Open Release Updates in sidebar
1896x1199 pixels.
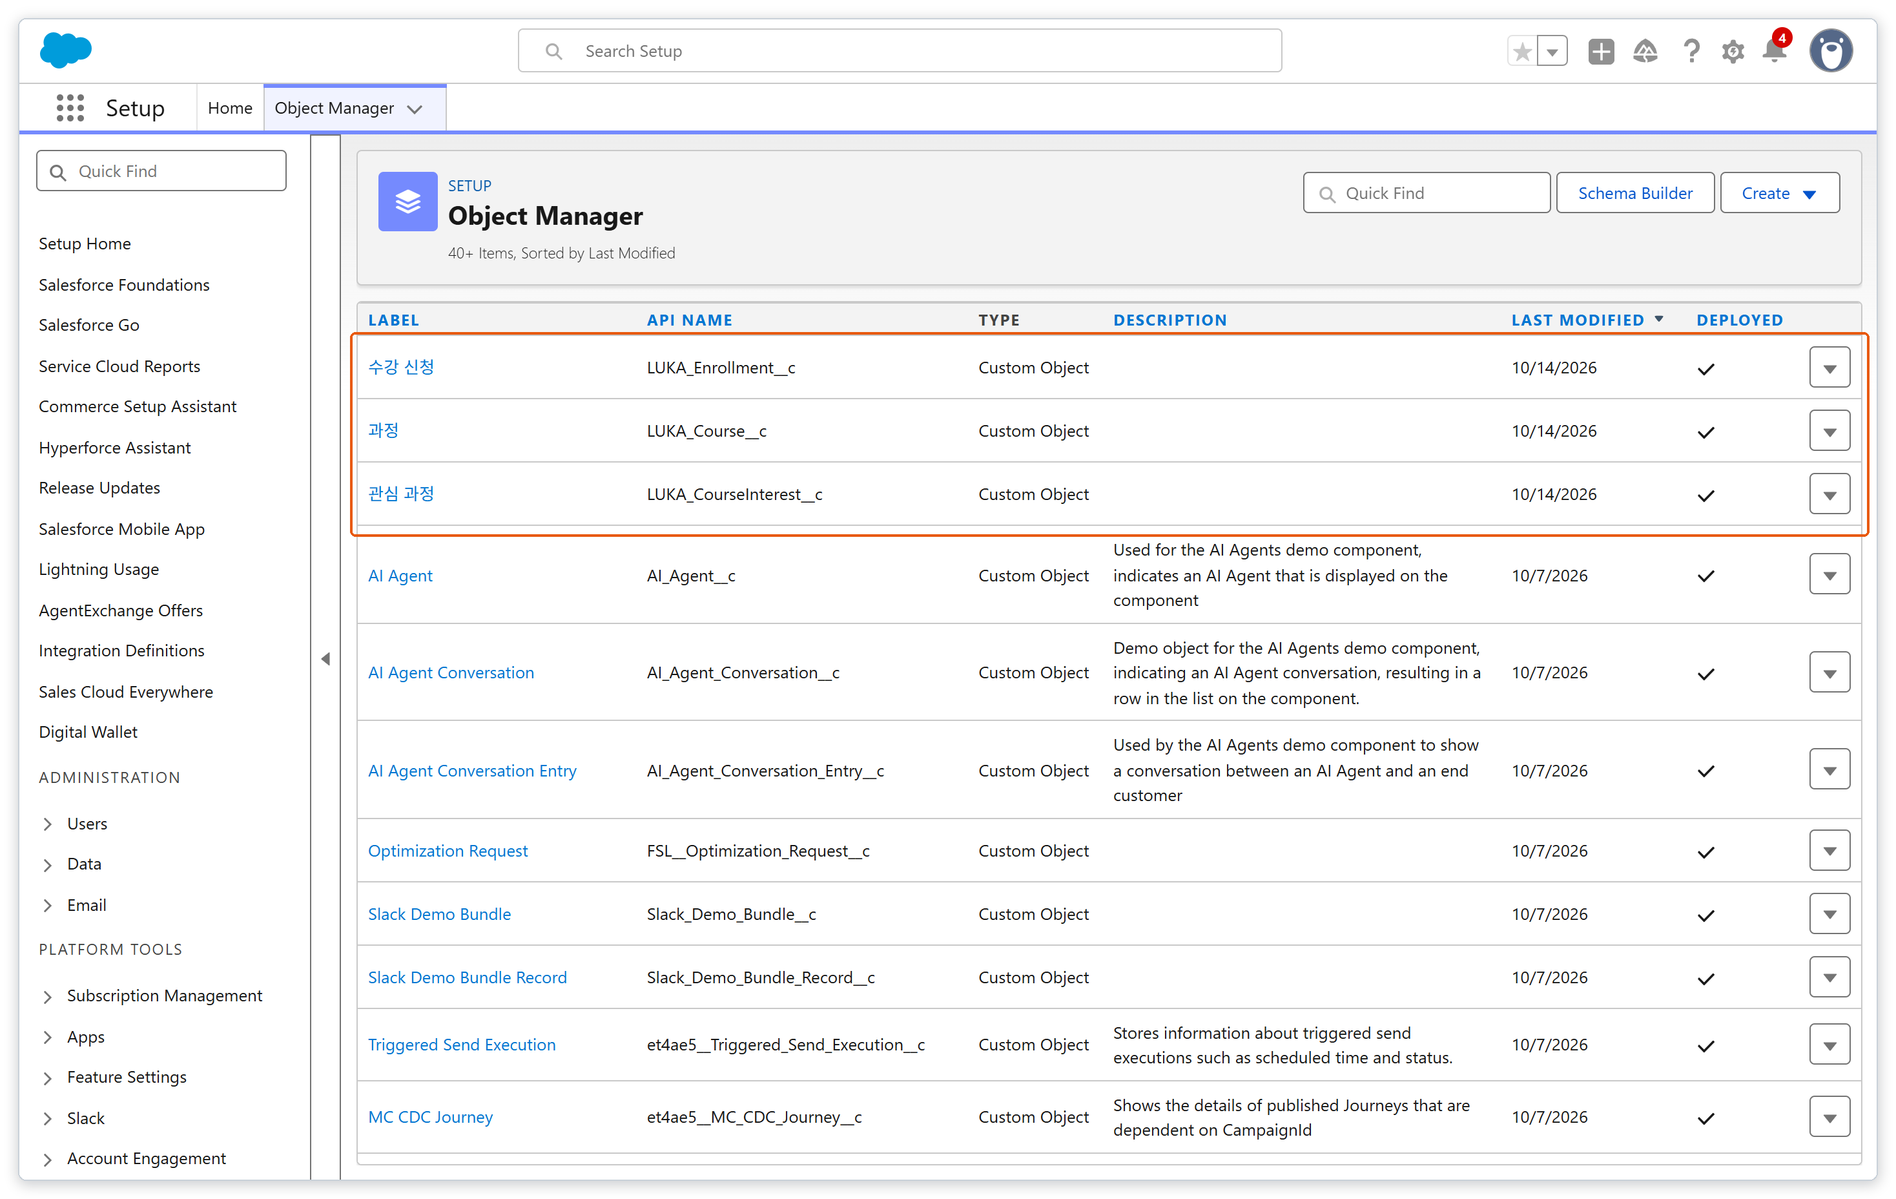click(99, 488)
